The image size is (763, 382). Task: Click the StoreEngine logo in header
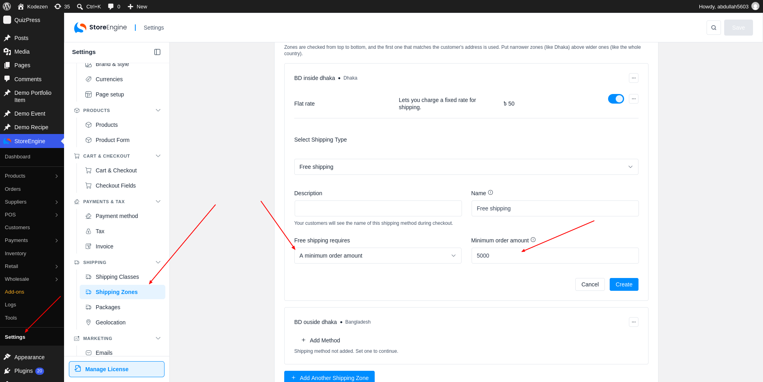100,28
